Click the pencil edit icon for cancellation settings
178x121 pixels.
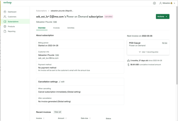60,82
